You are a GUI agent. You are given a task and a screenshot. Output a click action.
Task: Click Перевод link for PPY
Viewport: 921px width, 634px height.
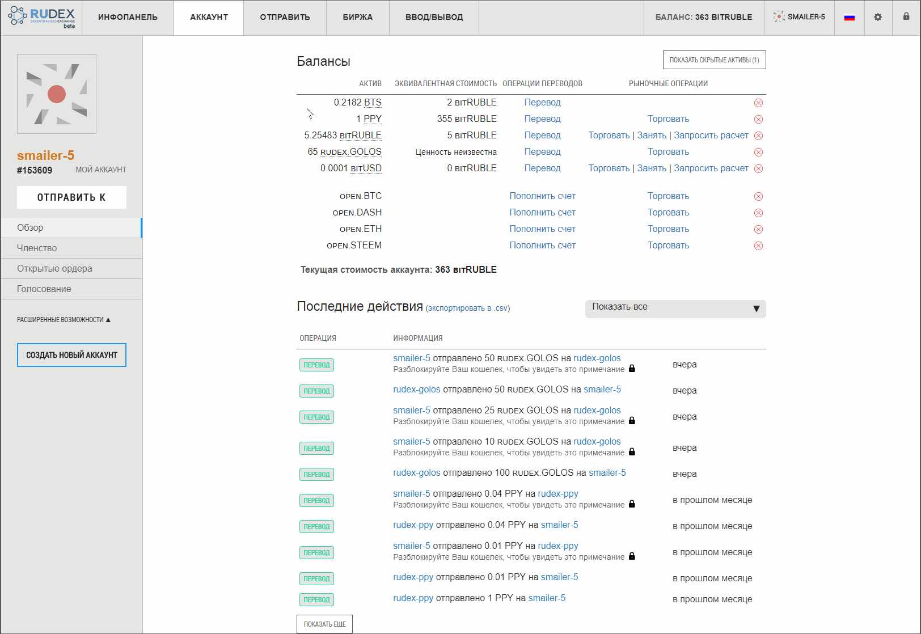542,119
